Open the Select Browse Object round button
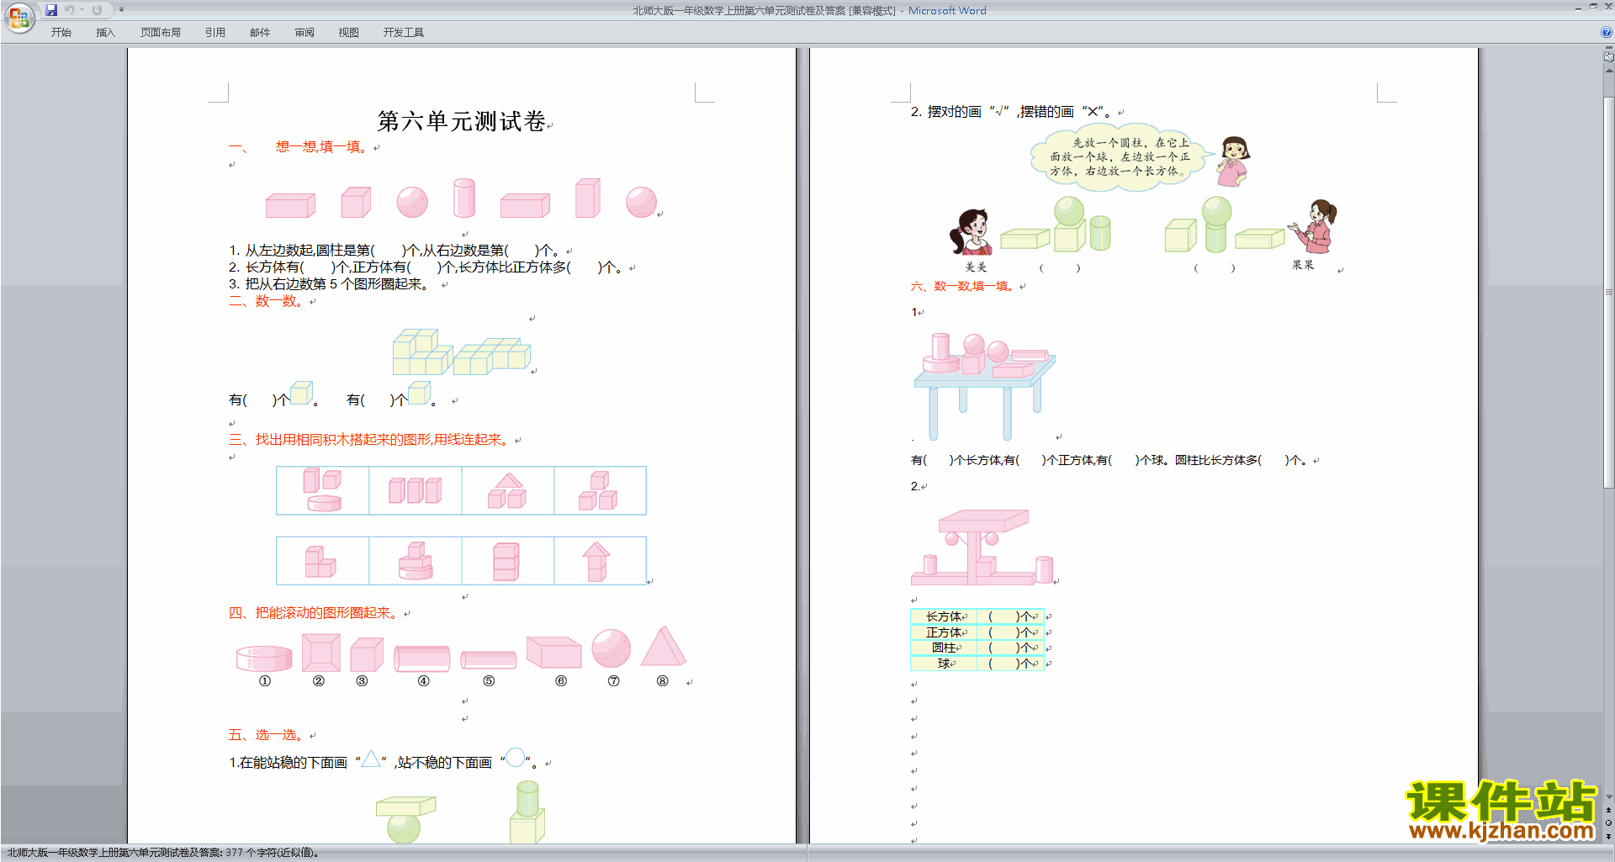 [1608, 822]
